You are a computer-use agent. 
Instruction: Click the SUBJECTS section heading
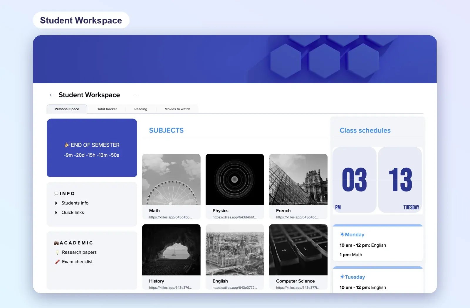point(166,131)
